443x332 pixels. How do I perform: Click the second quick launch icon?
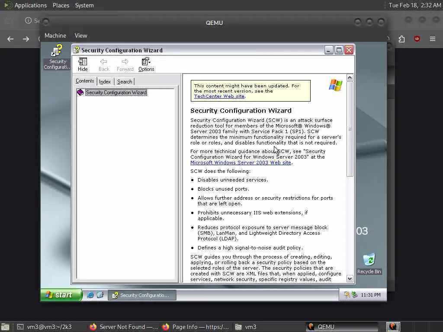100,295
